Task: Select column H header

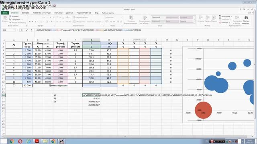Action: pyautogui.click(x=109, y=40)
